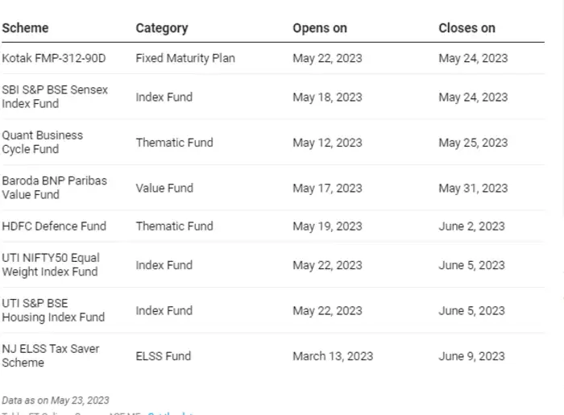Click the HDFC Defence Fund scheme
The height and width of the screenshot is (415, 564).
click(54, 226)
